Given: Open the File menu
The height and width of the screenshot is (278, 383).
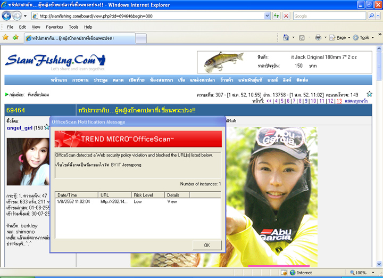Looking at the screenshot, I should tap(10, 27).
